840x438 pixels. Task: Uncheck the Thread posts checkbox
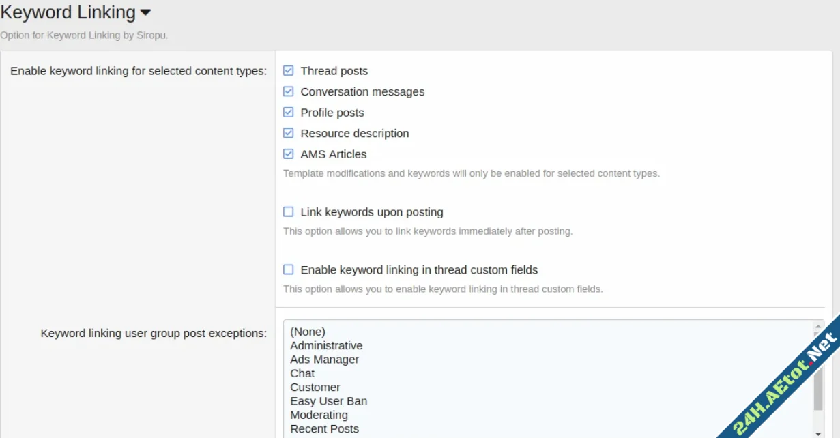point(289,71)
